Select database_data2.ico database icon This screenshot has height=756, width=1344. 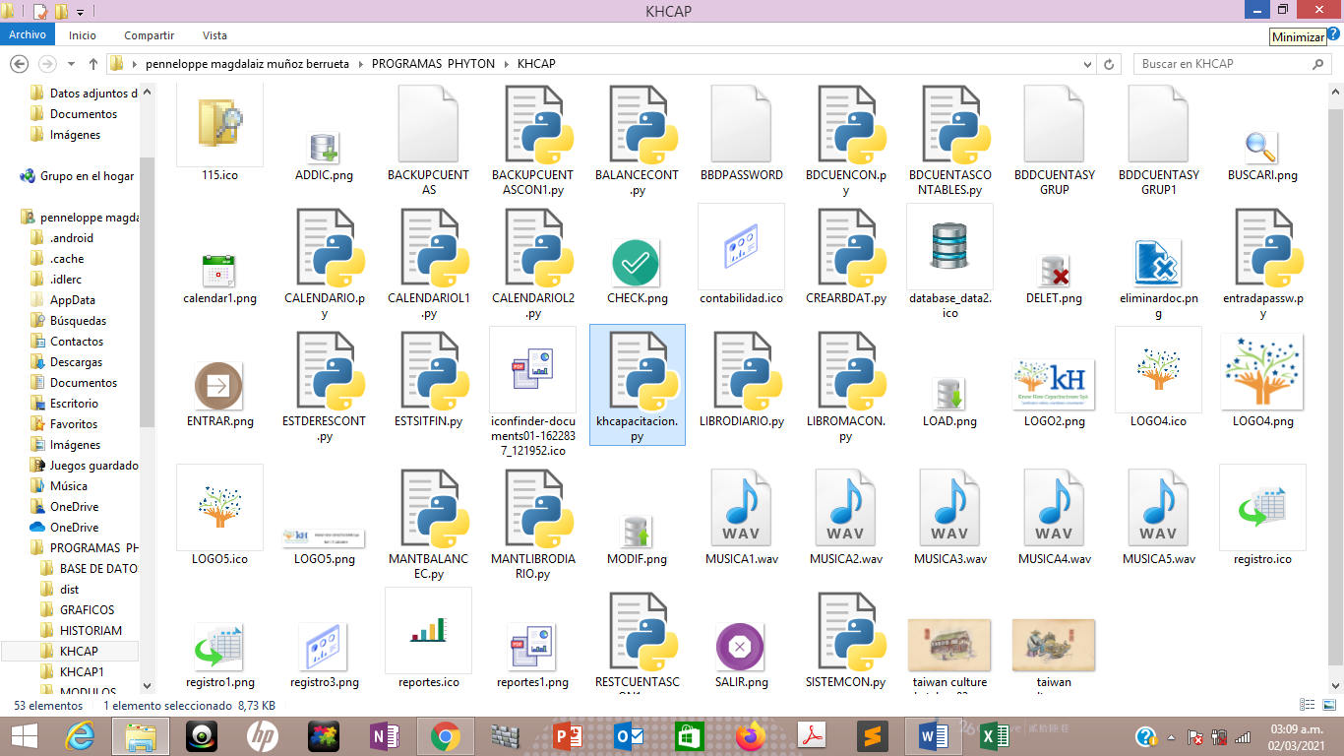[949, 247]
